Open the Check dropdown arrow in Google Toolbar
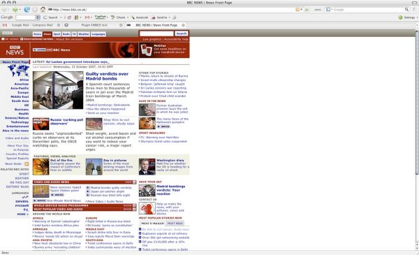Image resolution: width=419 pixels, height=255 pixels. click(128, 17)
